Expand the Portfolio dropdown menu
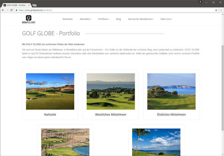Viewport: 224px width, 156px height. [x=104, y=19]
